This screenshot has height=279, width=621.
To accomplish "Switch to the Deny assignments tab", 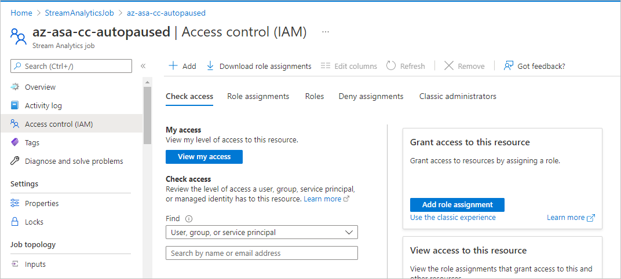I will click(x=371, y=97).
